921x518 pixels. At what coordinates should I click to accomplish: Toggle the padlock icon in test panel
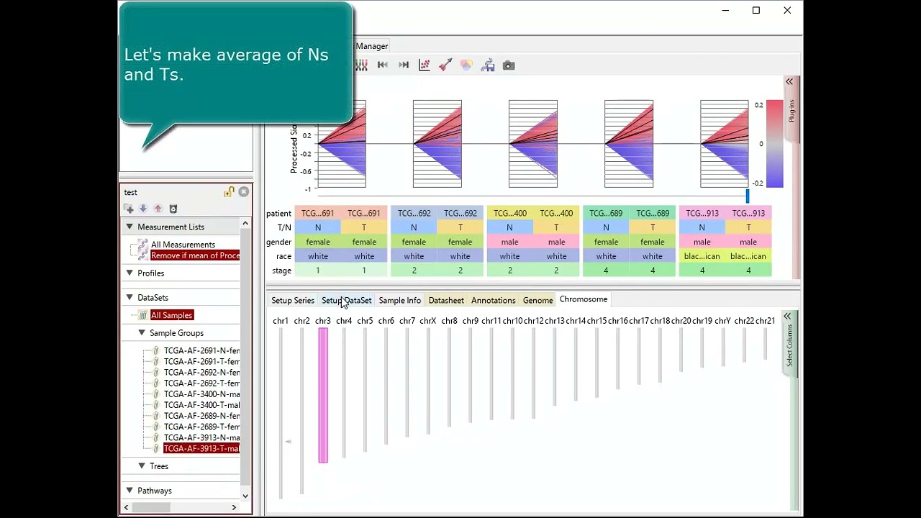[x=229, y=192]
